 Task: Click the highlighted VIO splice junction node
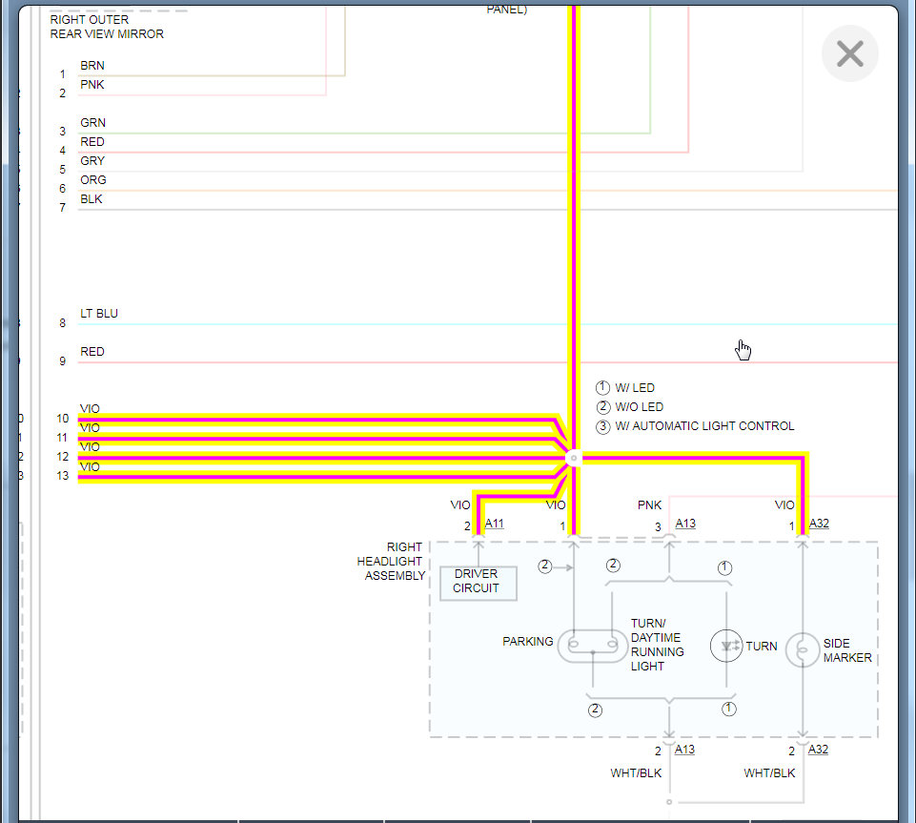tap(574, 459)
